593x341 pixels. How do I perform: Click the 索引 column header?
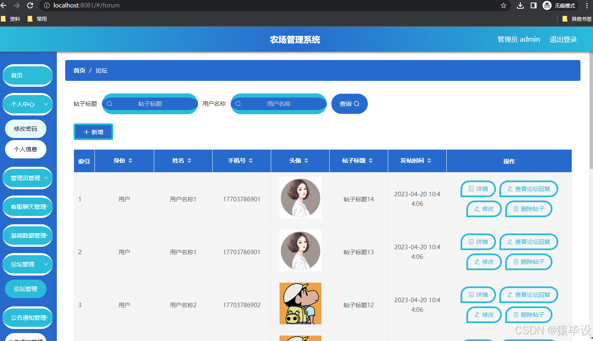click(84, 161)
